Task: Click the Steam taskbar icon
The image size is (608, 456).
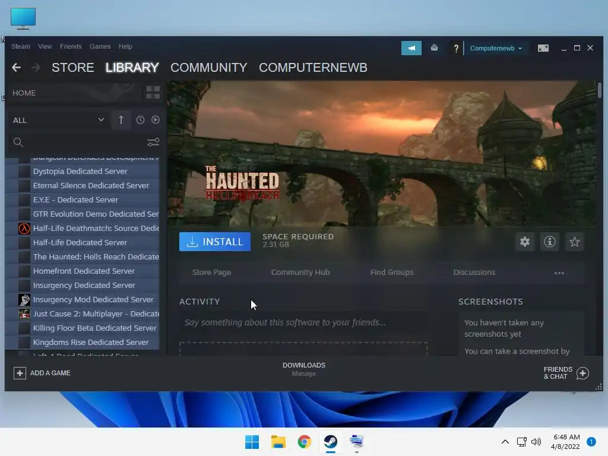Action: [x=330, y=442]
